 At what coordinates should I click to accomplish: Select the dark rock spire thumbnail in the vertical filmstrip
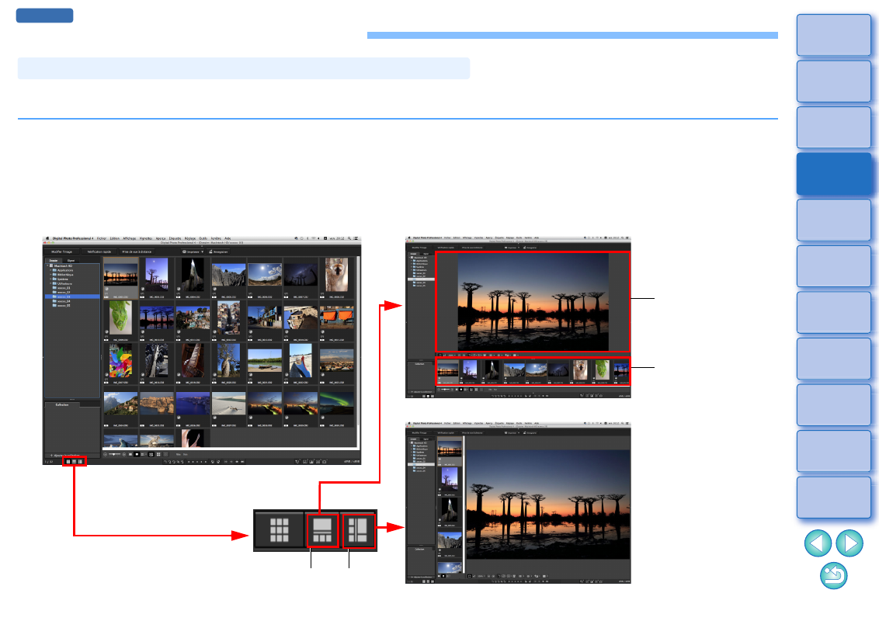coord(450,510)
